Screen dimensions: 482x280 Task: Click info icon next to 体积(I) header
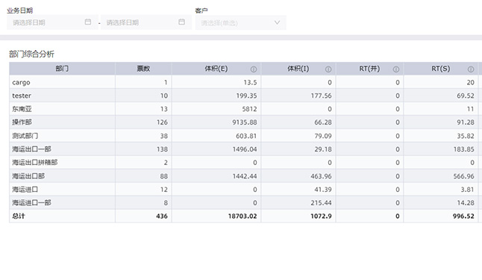tap(328, 69)
